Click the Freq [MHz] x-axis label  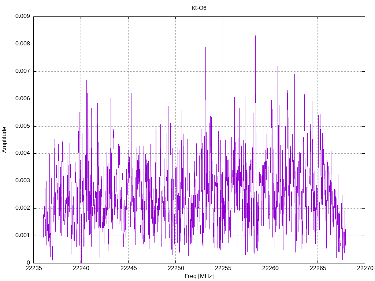point(199,276)
